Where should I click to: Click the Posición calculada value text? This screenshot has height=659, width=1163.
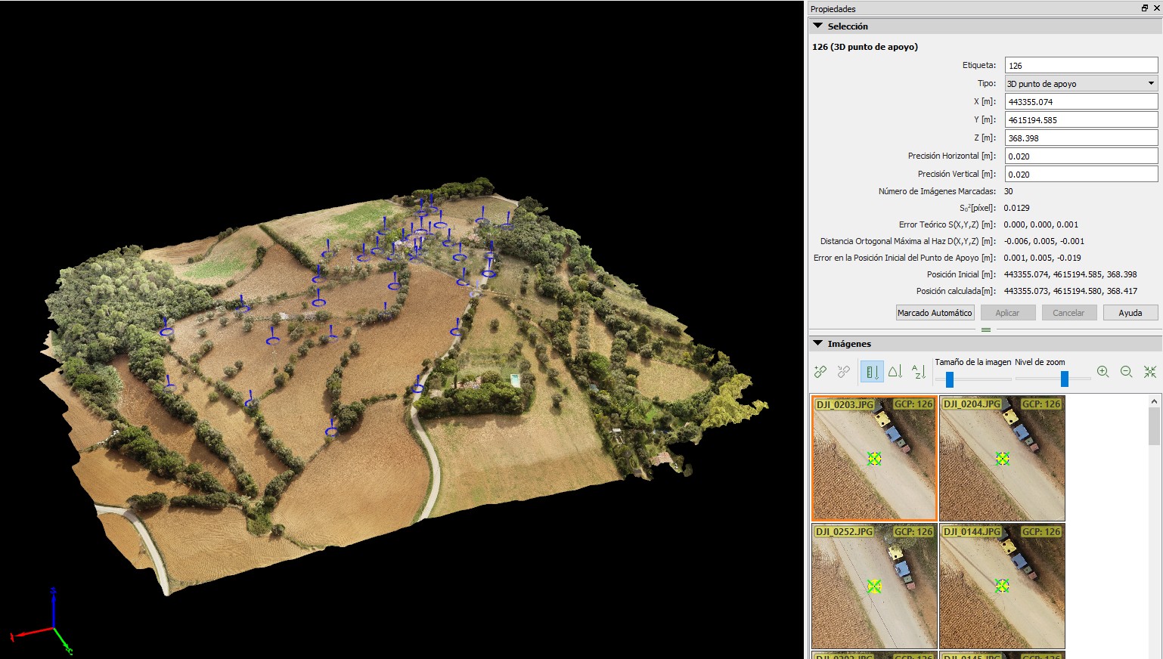click(x=1071, y=291)
